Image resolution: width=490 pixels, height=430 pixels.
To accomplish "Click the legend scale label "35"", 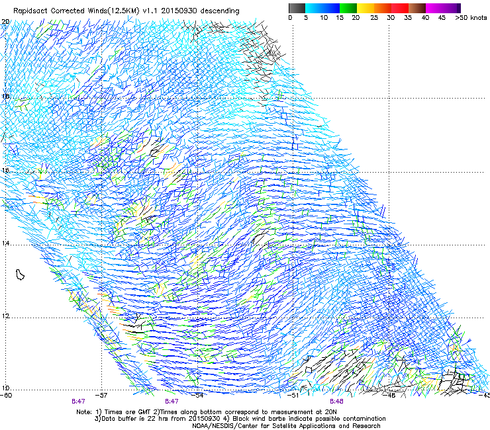I will pyautogui.click(x=408, y=18).
